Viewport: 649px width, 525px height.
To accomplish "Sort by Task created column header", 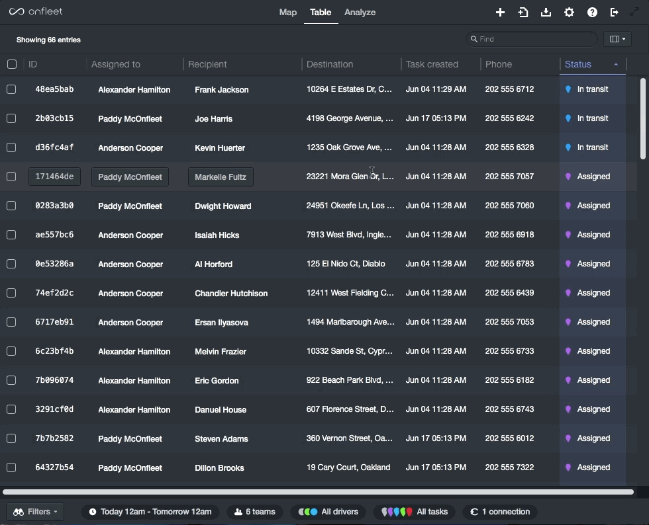I will (432, 64).
